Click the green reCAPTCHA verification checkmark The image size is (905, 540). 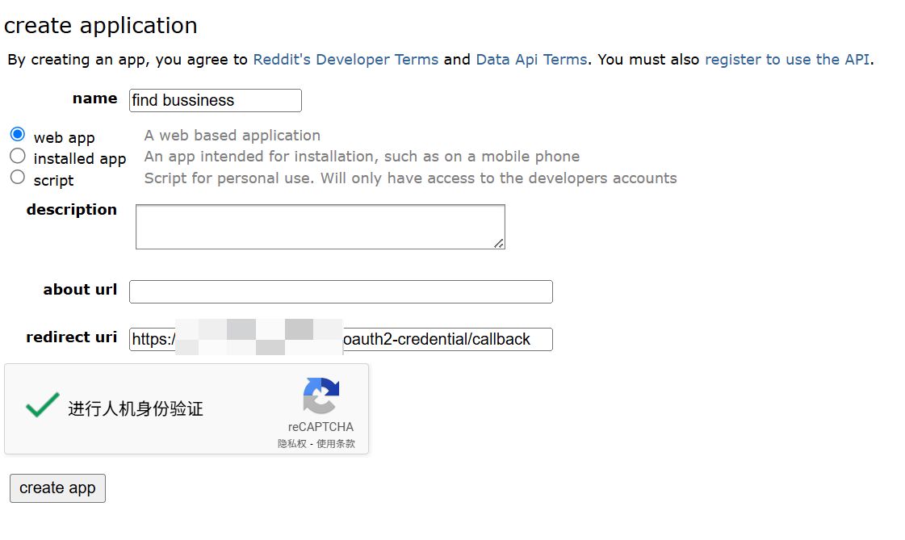point(42,404)
